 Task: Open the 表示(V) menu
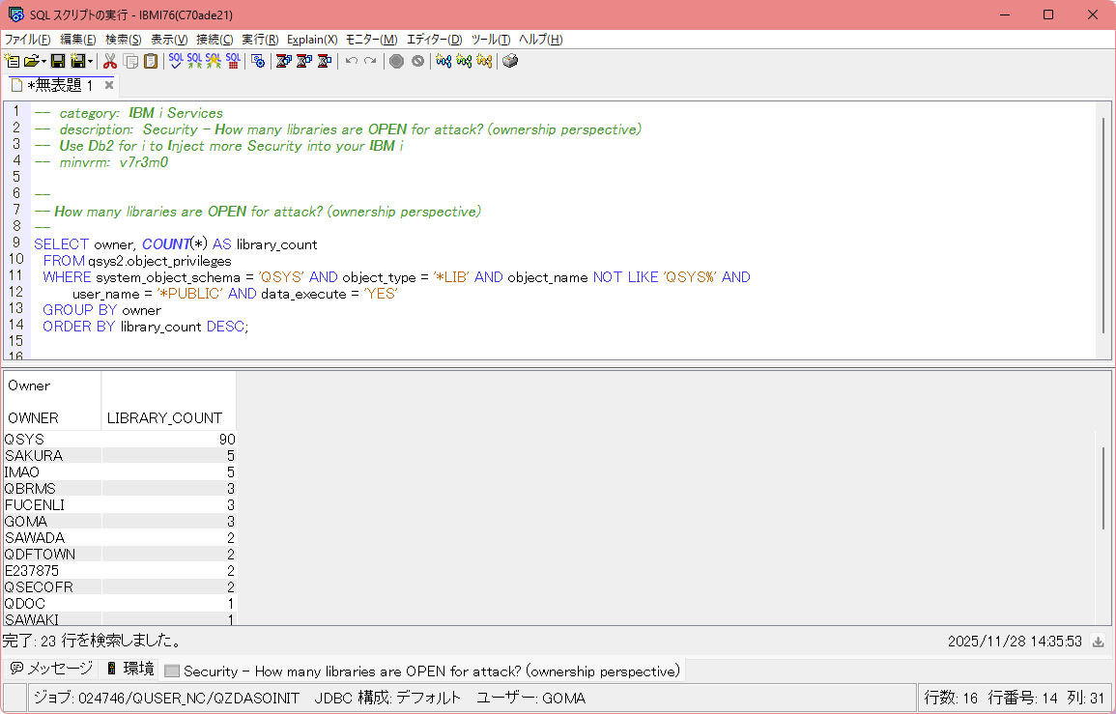coord(169,40)
